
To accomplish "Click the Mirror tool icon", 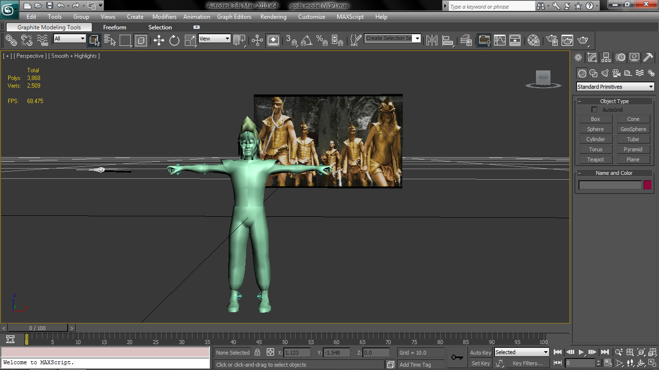I will pyautogui.click(x=432, y=40).
